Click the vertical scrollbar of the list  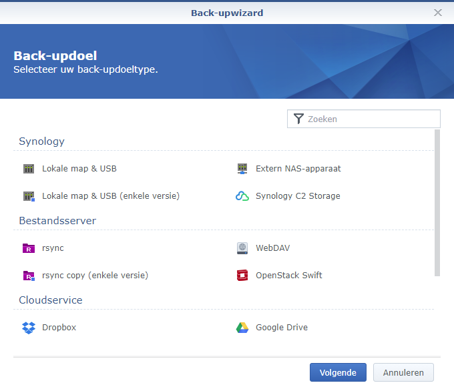click(x=437, y=203)
